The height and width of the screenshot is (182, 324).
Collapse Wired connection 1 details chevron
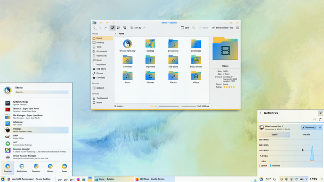coord(320,127)
